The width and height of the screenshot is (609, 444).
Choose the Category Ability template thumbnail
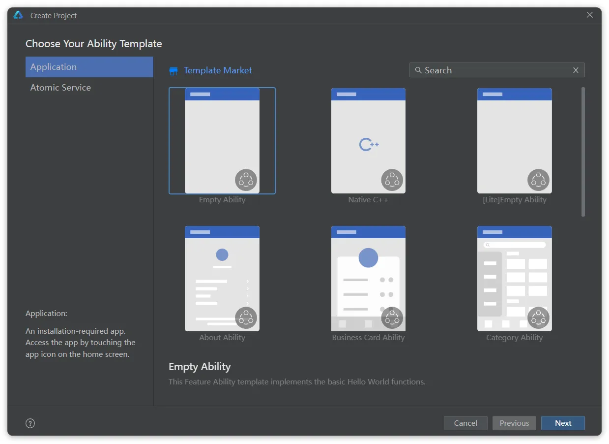click(x=515, y=279)
